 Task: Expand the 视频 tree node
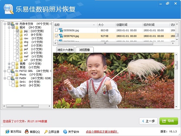[9, 64]
